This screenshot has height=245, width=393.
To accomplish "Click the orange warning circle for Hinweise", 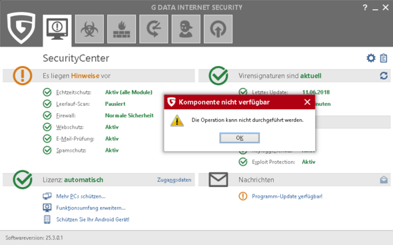I will point(23,75).
